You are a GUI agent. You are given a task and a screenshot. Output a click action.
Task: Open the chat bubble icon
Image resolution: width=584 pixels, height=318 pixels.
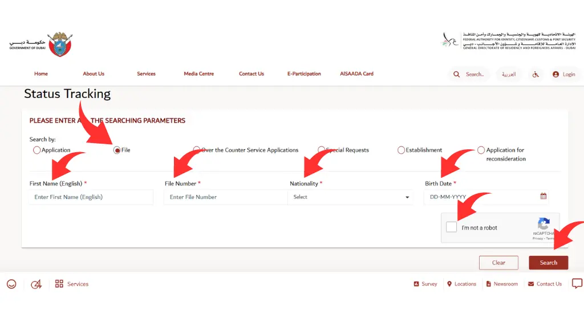(x=577, y=283)
